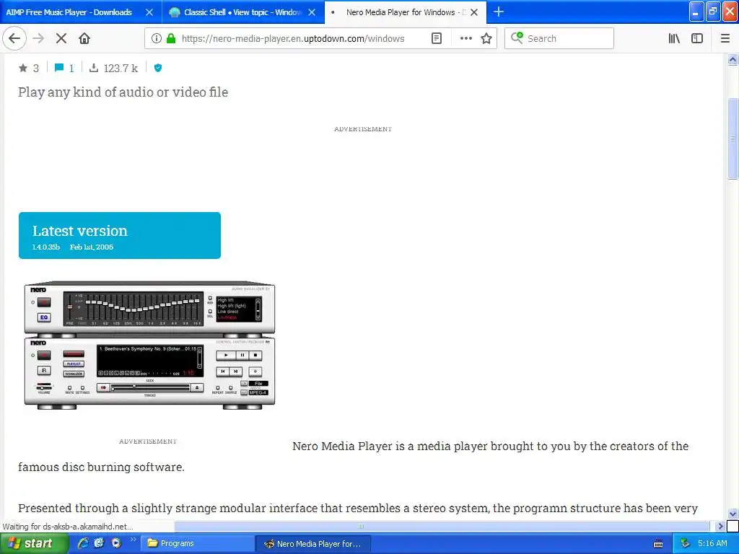The image size is (739, 554).
Task: Bookmark this page with the star
Action: [486, 39]
